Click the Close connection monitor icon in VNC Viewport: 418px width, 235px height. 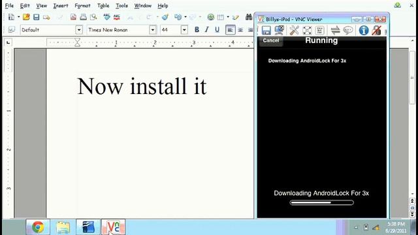279,30
